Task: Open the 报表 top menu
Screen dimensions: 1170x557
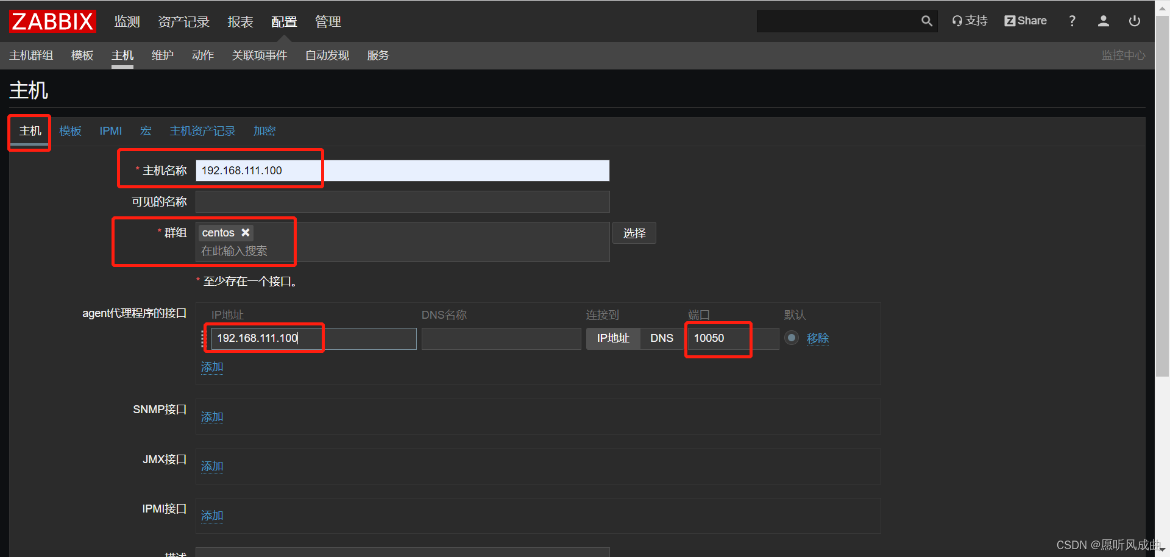Action: point(240,22)
